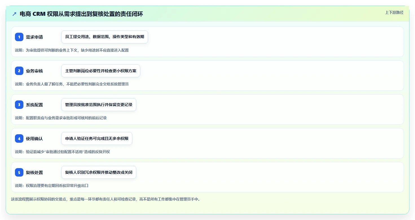Click the title 电商 CRM 权限从需求提出到复核处置的责任闭环
The image size is (415, 220).
point(81,14)
